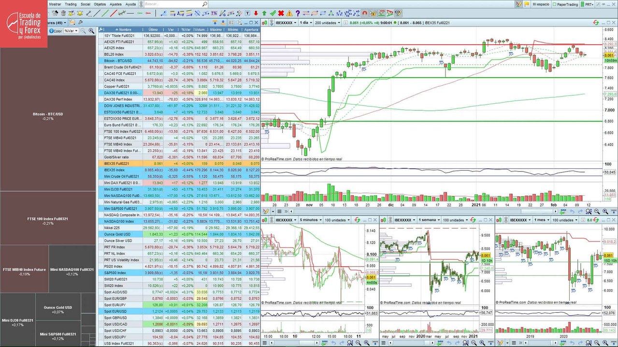618x347 pixels.
Task: Sort list by %Var column header
Action: (187, 30)
